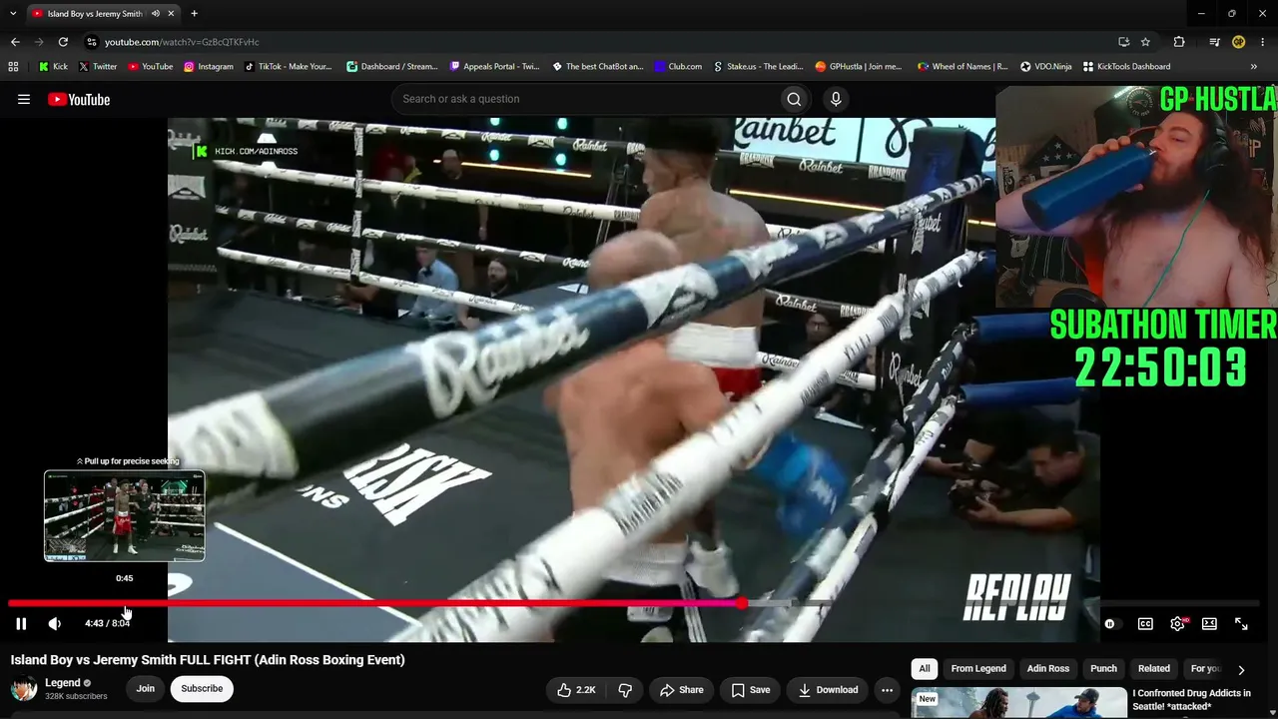The image size is (1278, 719).
Task: Pause the video
Action: point(21,623)
